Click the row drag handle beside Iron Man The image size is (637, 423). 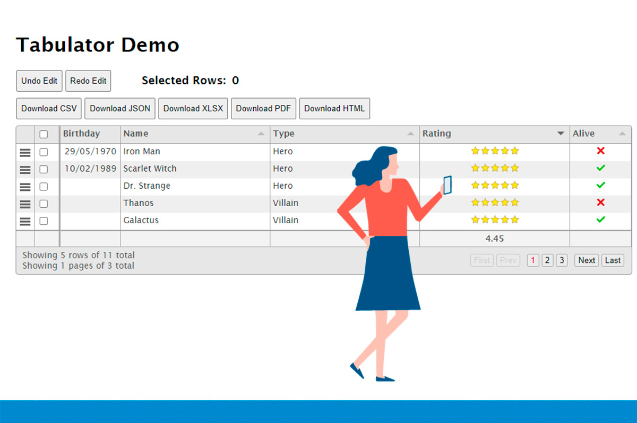coord(24,152)
